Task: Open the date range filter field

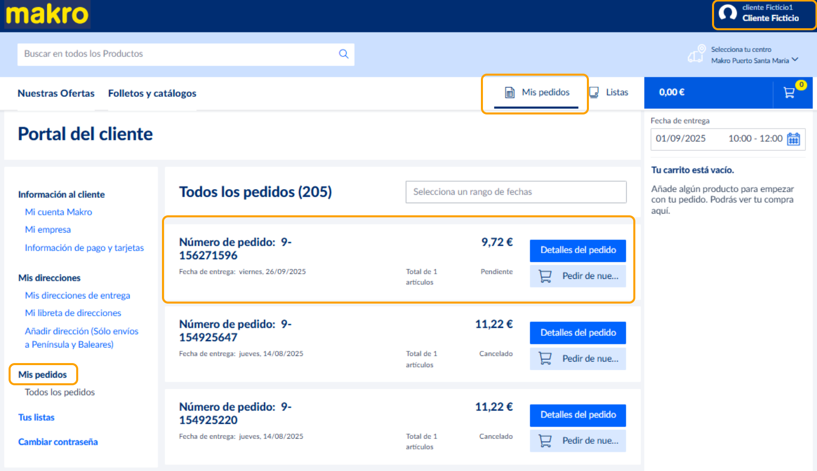Action: coord(516,192)
